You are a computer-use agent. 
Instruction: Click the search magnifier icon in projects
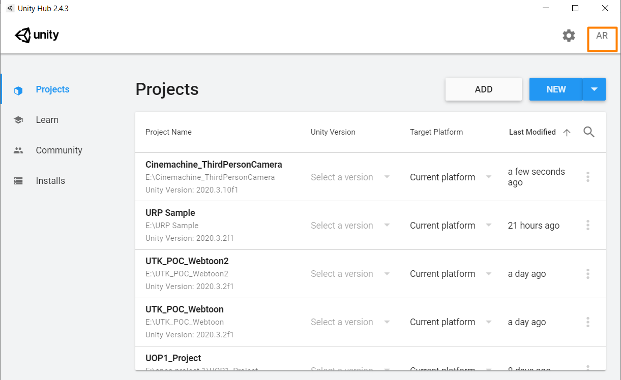589,132
